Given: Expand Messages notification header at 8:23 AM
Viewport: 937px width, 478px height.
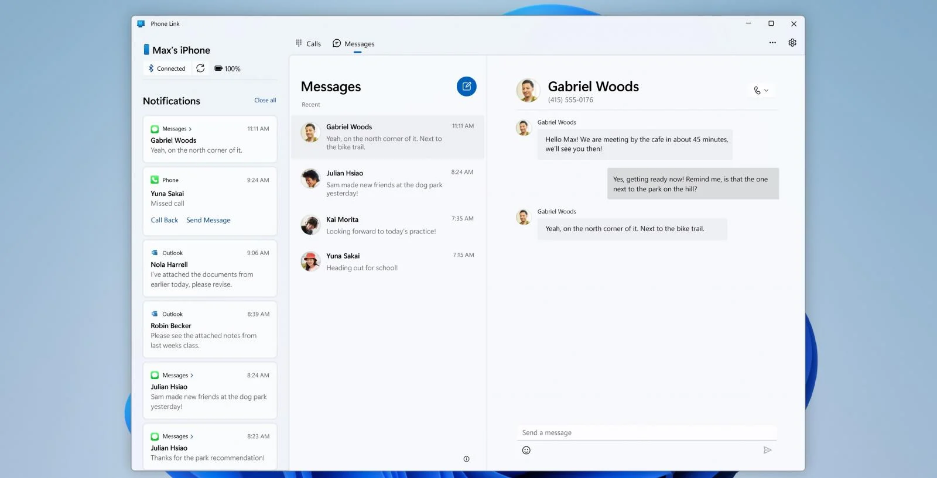Looking at the screenshot, I should (x=177, y=436).
